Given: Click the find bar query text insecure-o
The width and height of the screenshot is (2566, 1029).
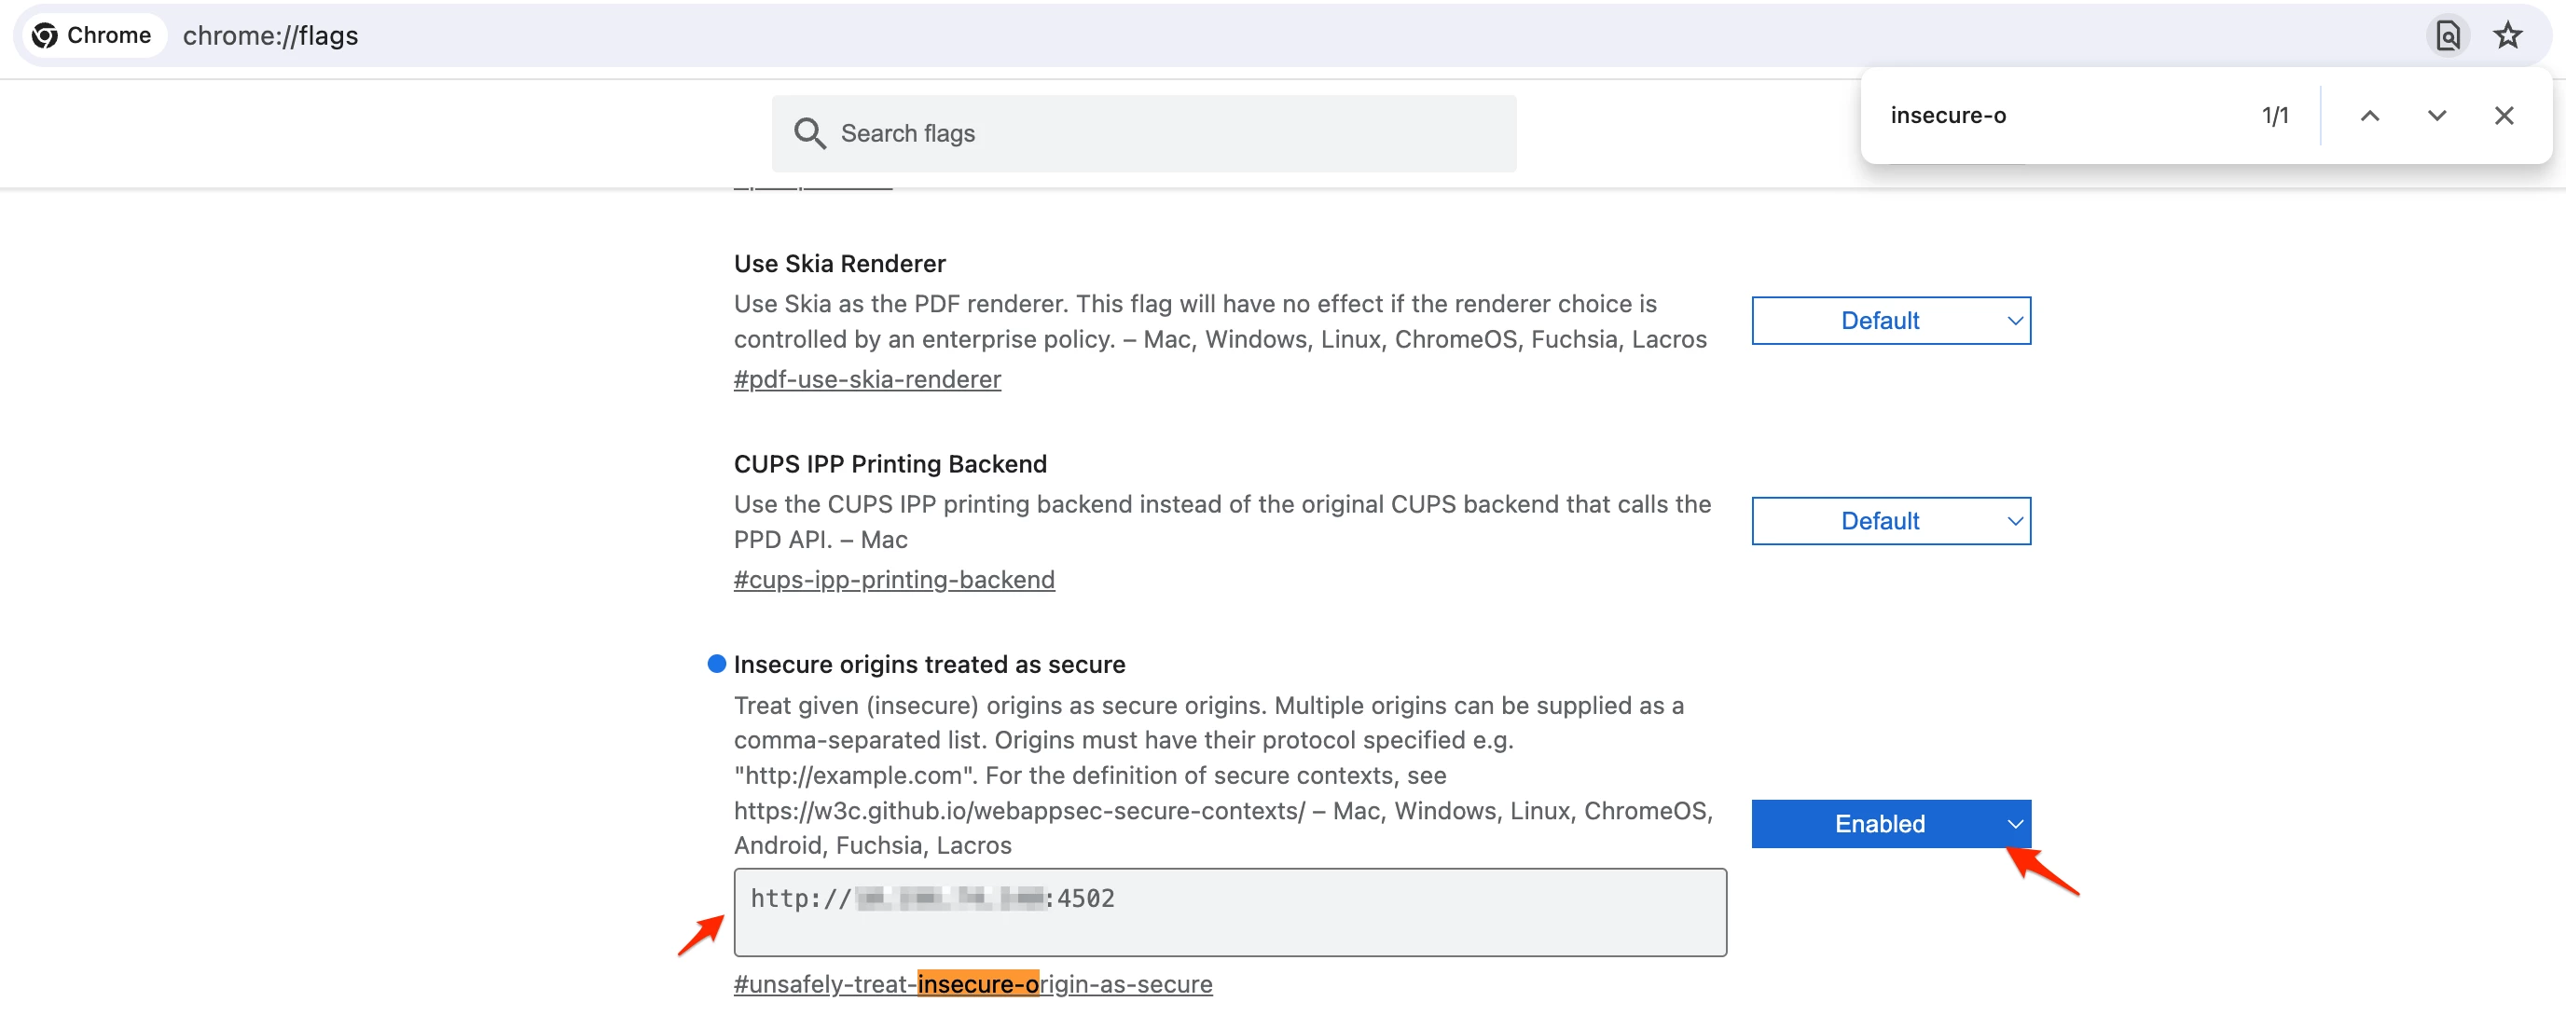Looking at the screenshot, I should [x=1948, y=116].
